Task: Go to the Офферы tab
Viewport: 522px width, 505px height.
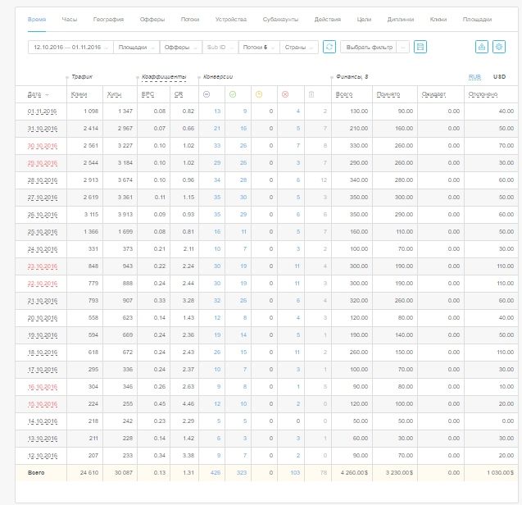Action: point(152,20)
